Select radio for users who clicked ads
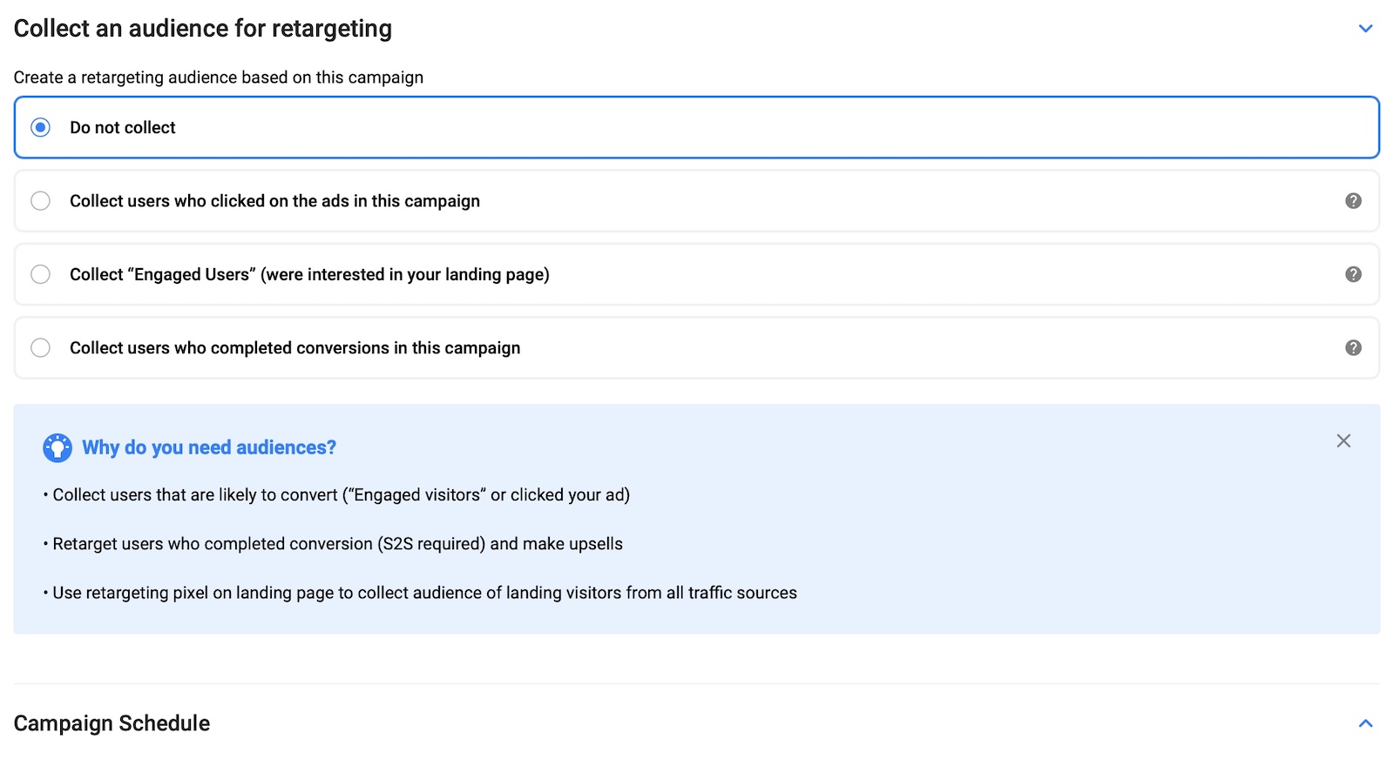This screenshot has height=759, width=1394. tap(40, 201)
